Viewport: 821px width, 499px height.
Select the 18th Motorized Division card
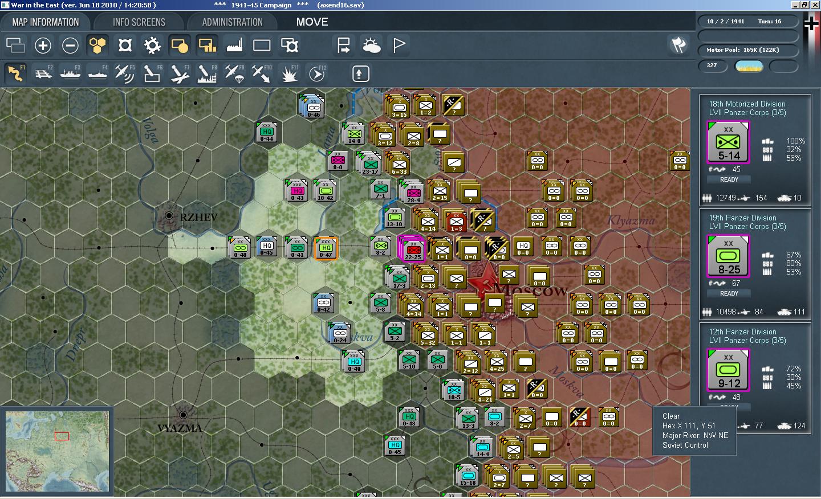755,150
